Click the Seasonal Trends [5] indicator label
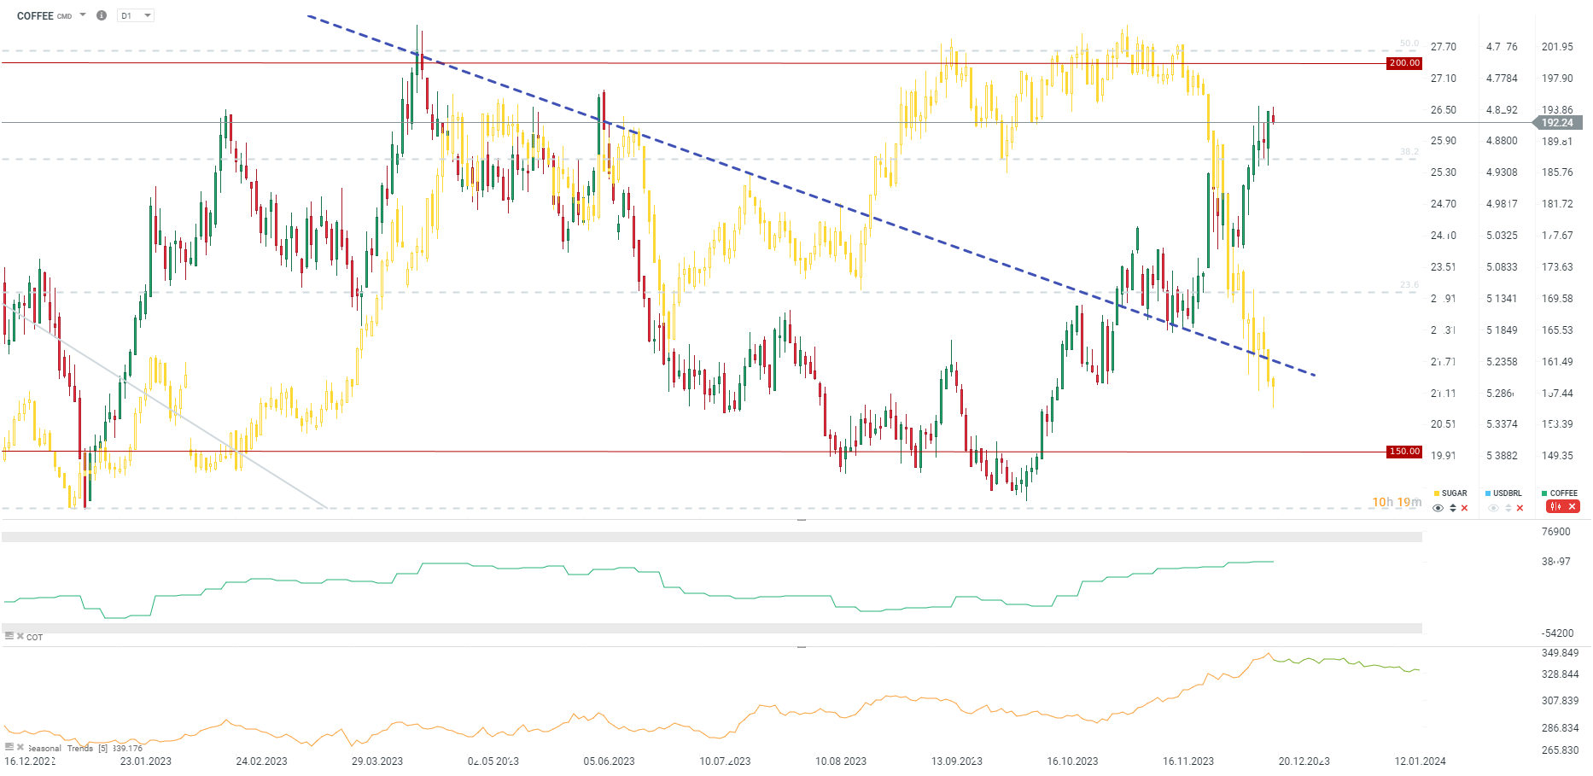 click(68, 749)
